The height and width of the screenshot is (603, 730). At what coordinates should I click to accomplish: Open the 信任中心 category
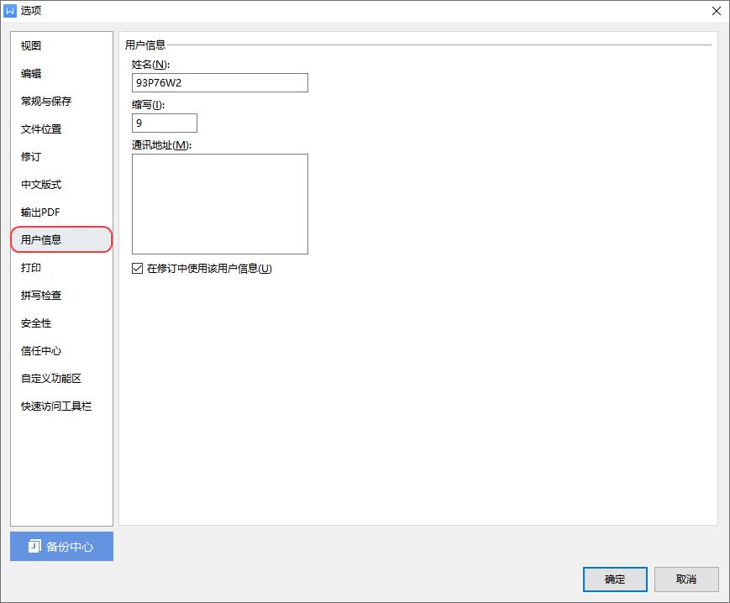click(41, 351)
